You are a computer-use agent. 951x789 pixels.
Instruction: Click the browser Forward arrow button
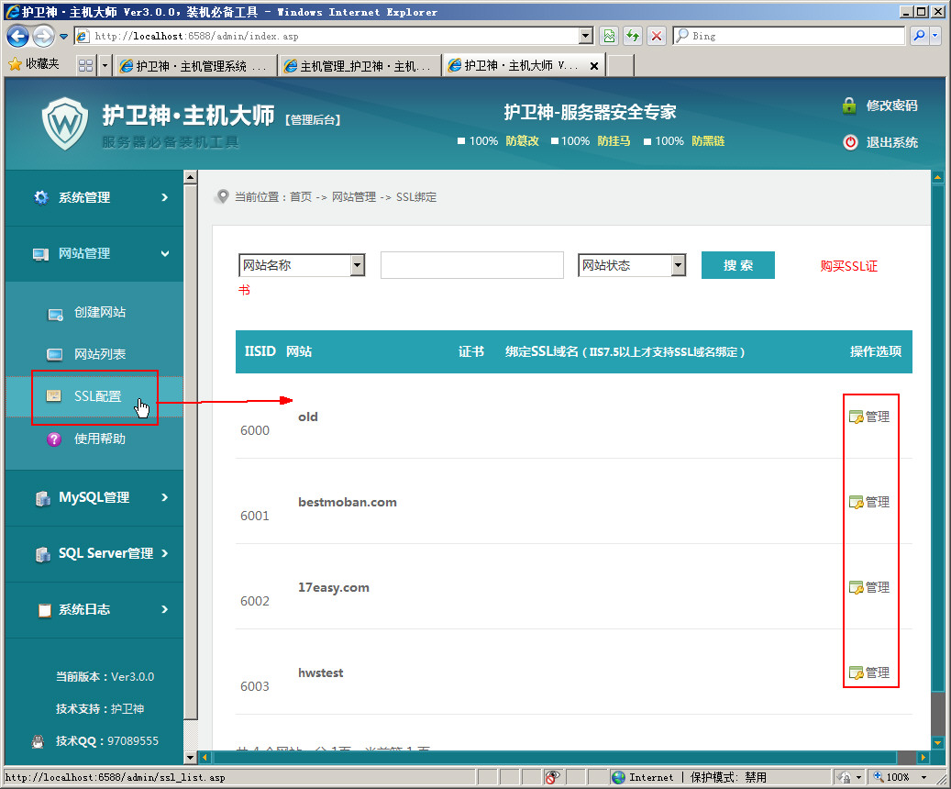tap(43, 37)
